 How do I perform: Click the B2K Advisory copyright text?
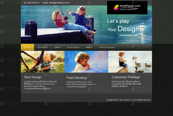pos(128,100)
